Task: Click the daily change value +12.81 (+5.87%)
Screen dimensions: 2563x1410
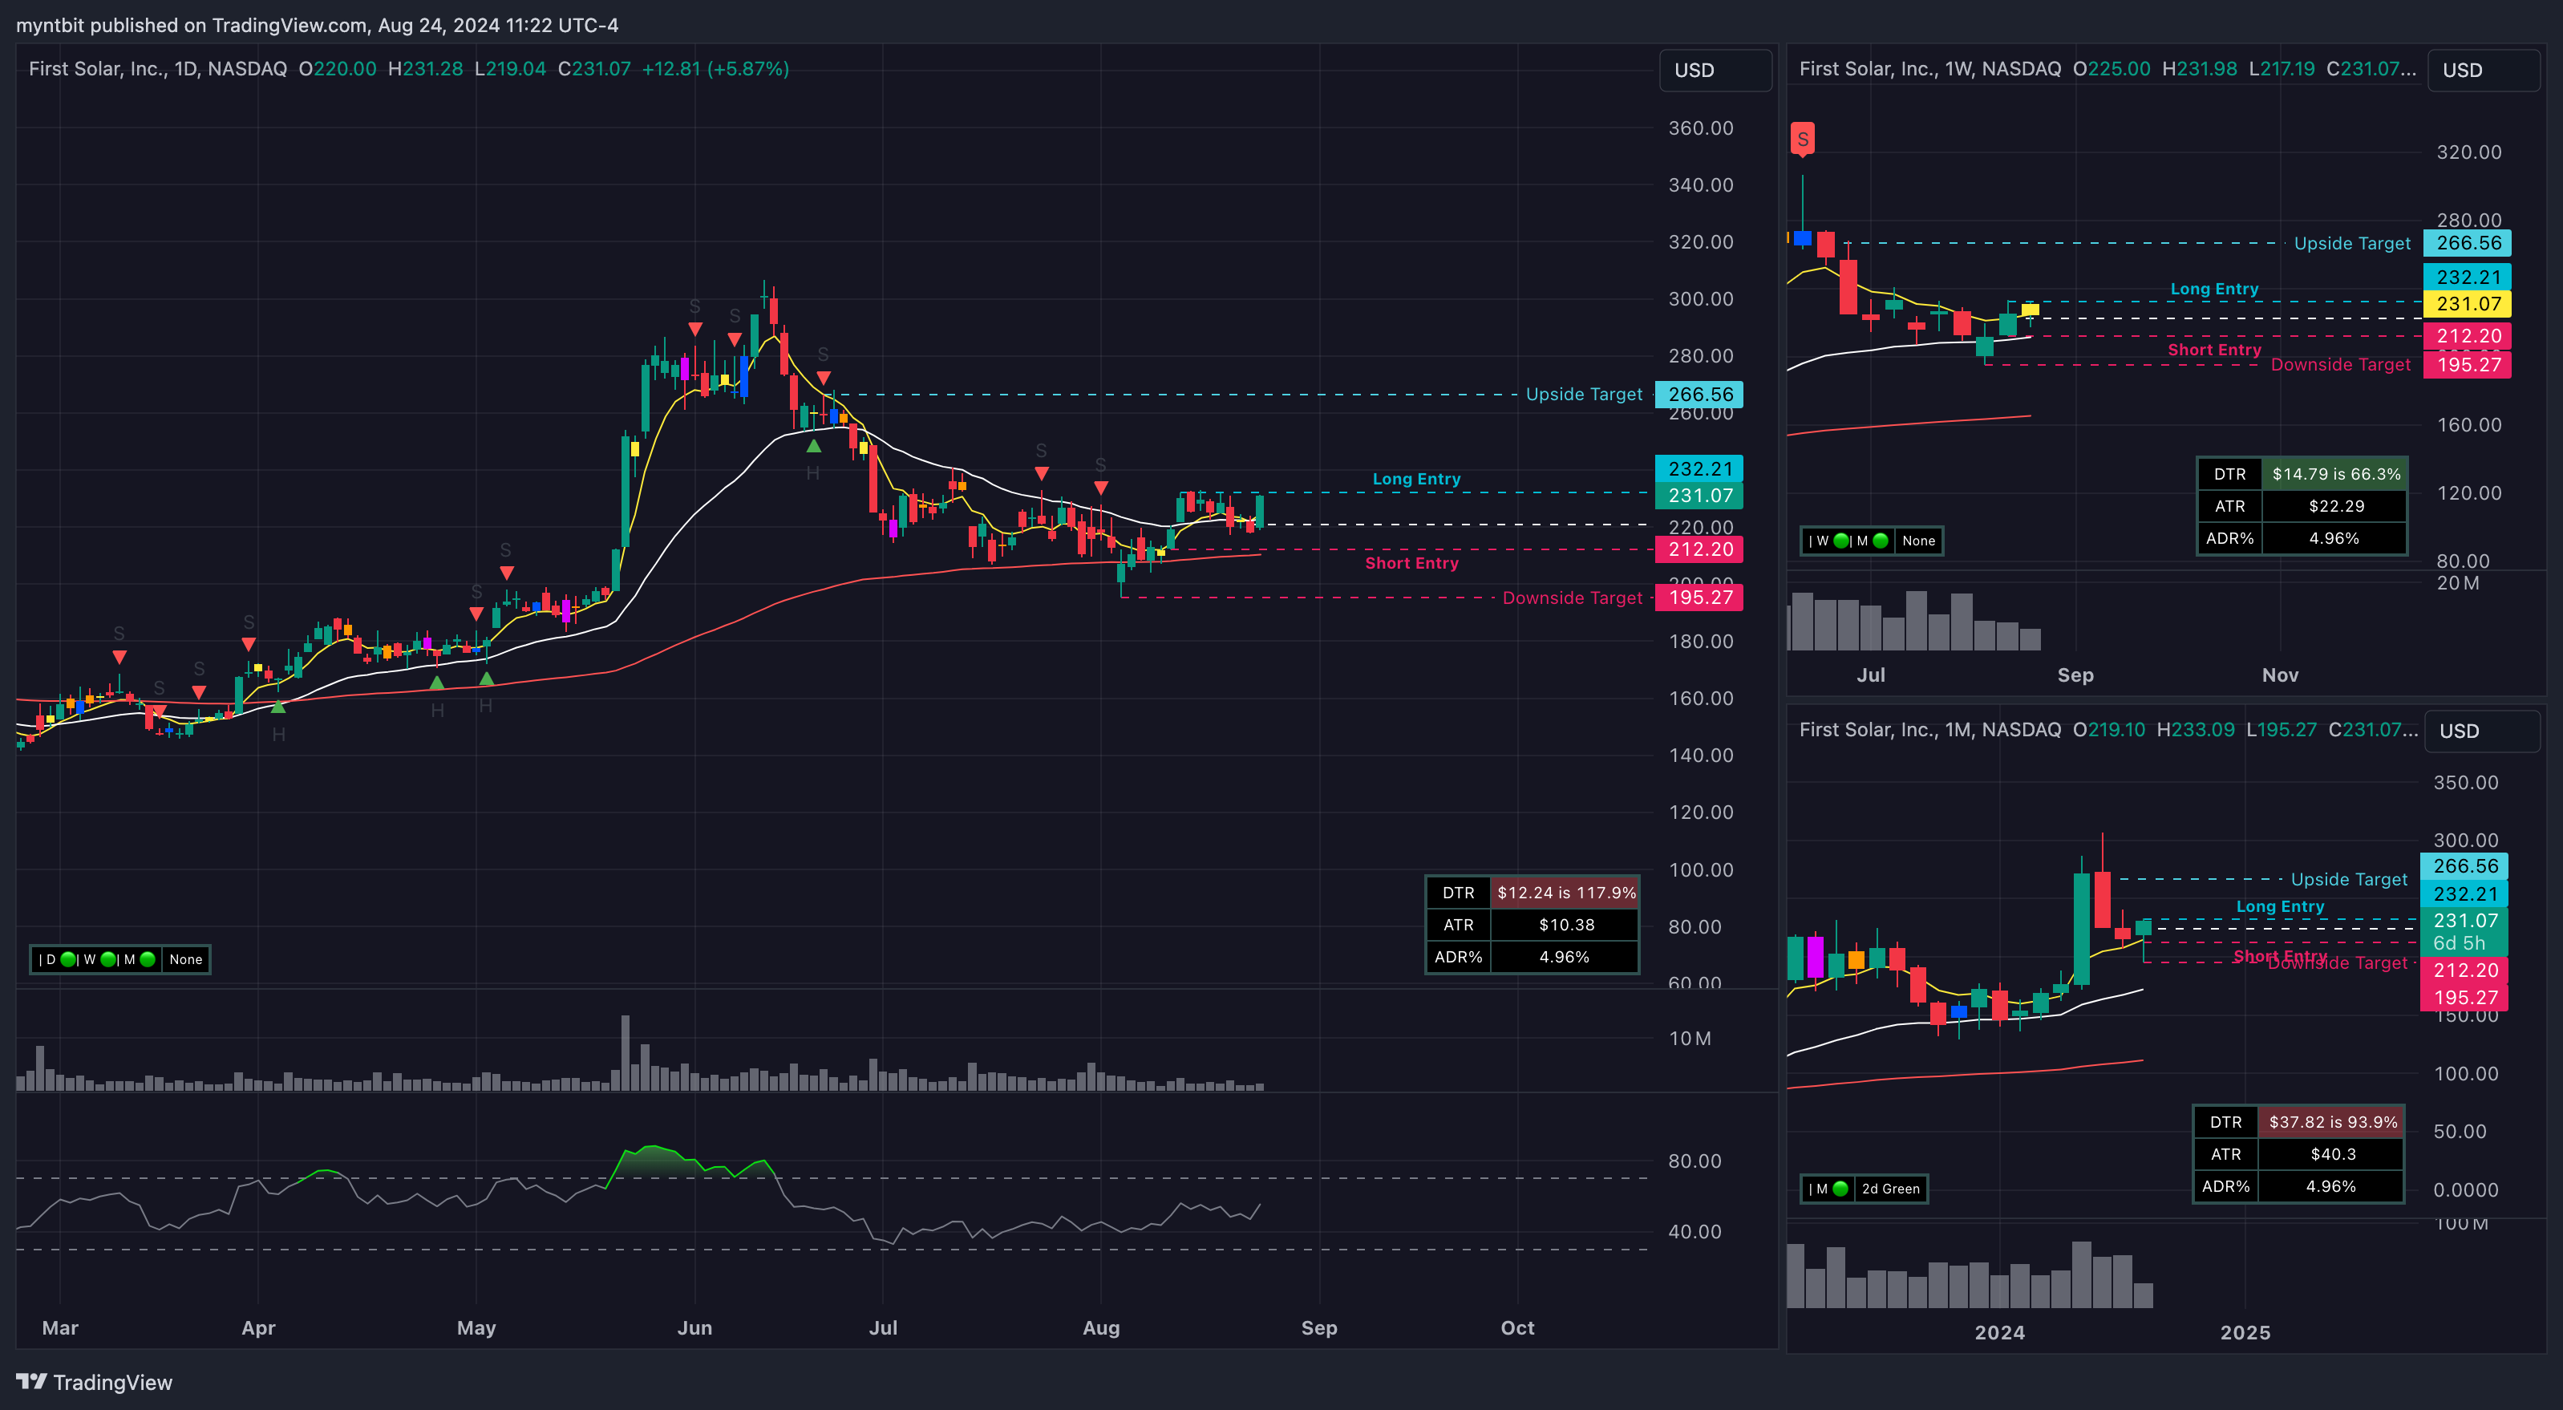Action: coord(715,69)
